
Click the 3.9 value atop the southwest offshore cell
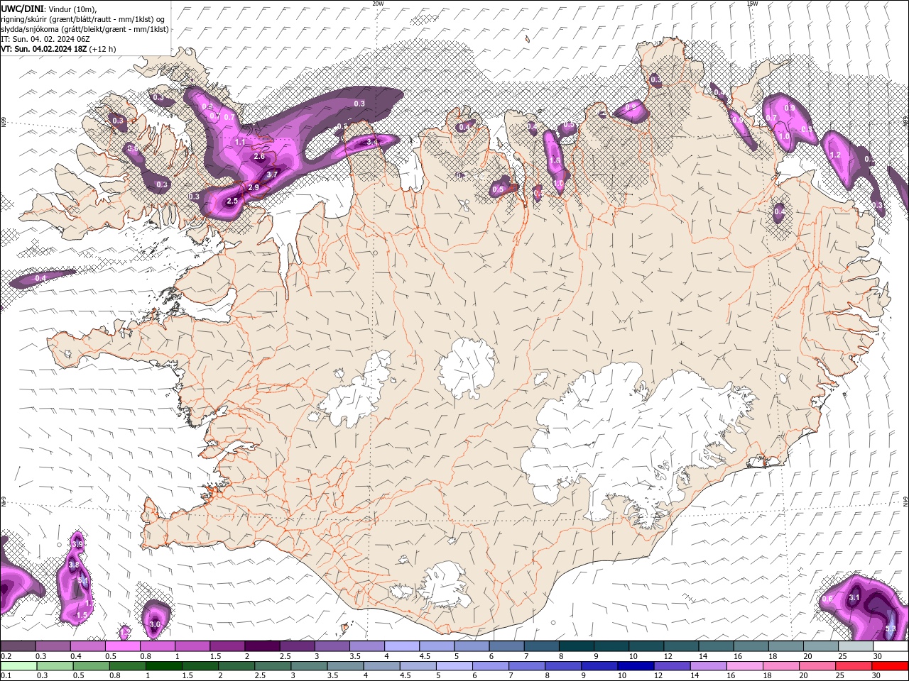tap(77, 544)
